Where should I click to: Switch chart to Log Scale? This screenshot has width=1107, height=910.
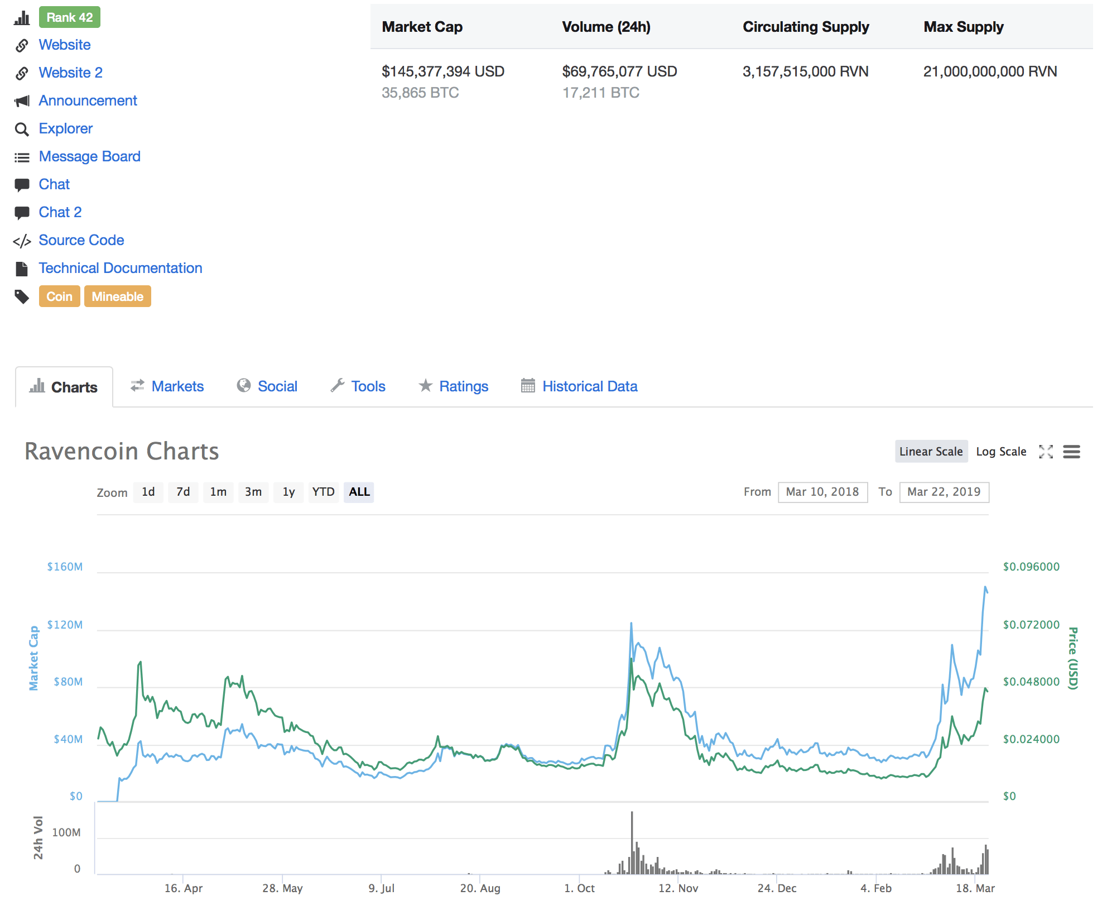pyautogui.click(x=1001, y=452)
